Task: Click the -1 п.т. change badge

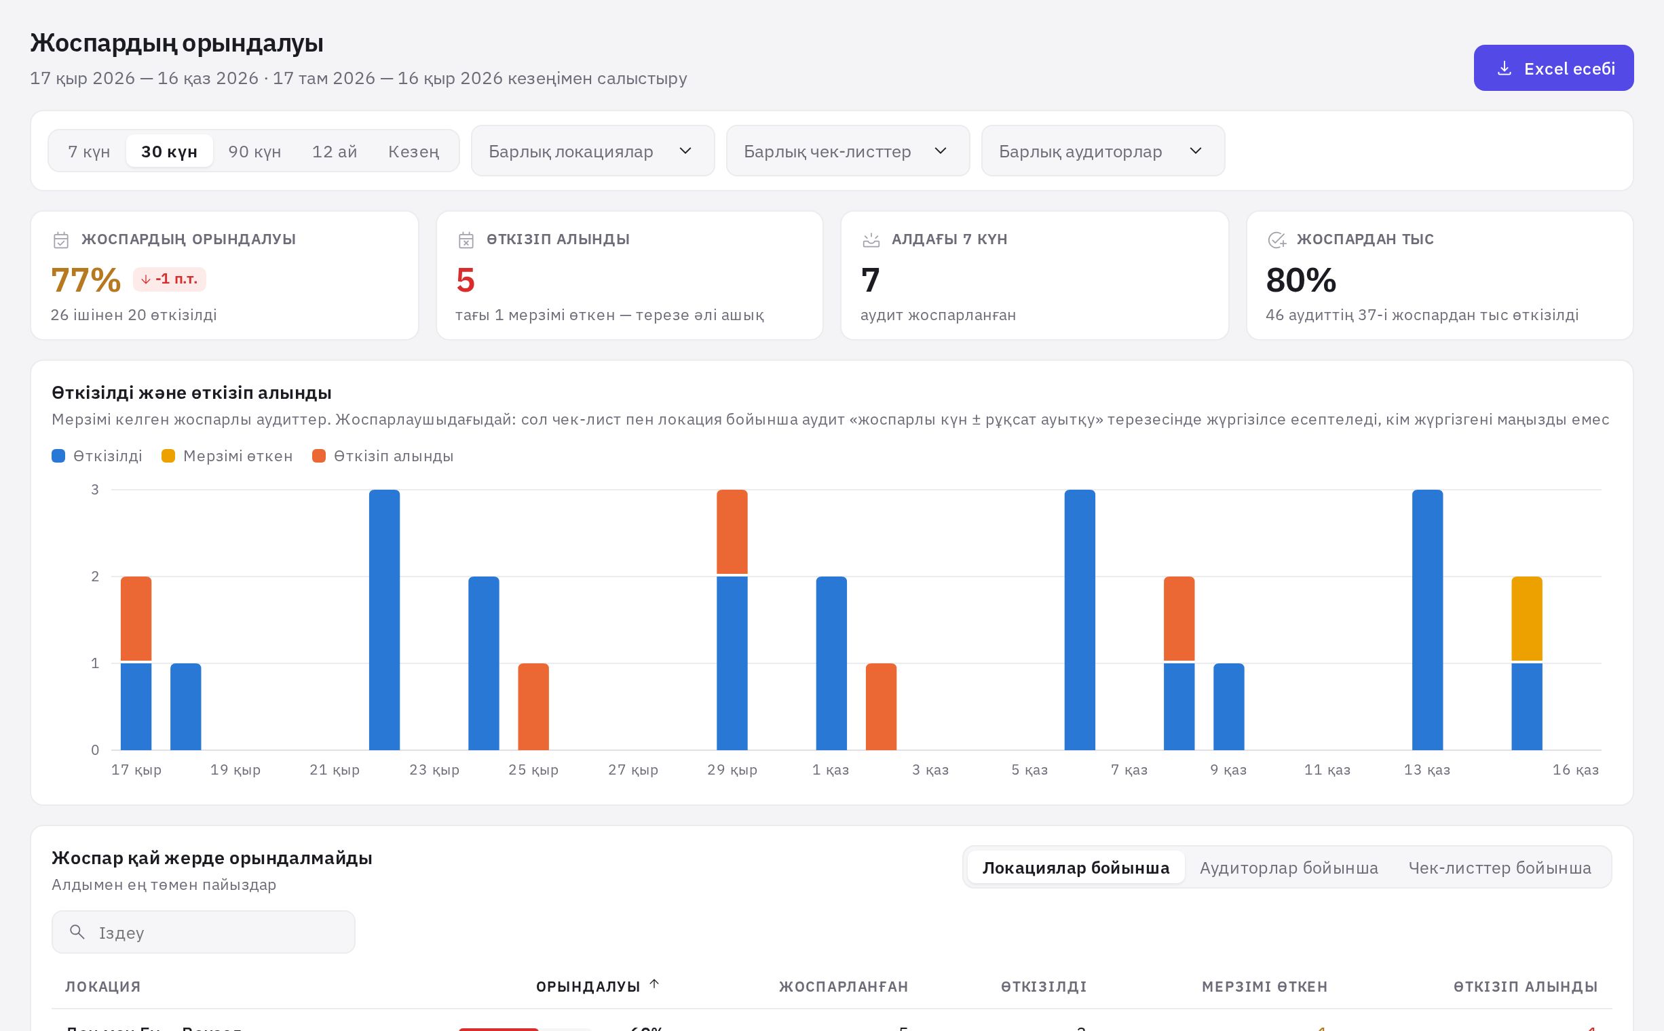Action: click(169, 279)
